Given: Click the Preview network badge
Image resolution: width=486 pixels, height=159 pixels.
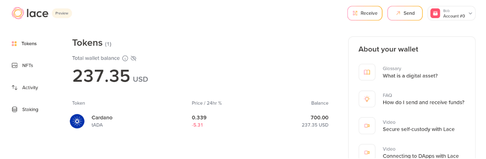Looking at the screenshot, I should pyautogui.click(x=62, y=13).
